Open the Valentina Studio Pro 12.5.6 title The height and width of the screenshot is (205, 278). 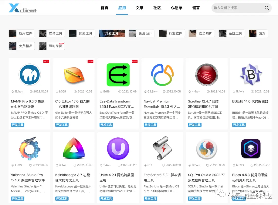click(x=28, y=178)
